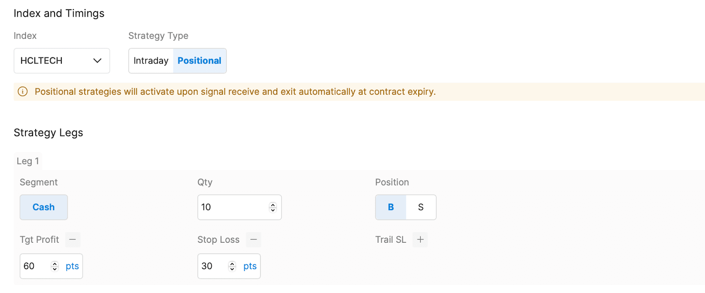Click the Stop Loss value stepper arrows

232,266
